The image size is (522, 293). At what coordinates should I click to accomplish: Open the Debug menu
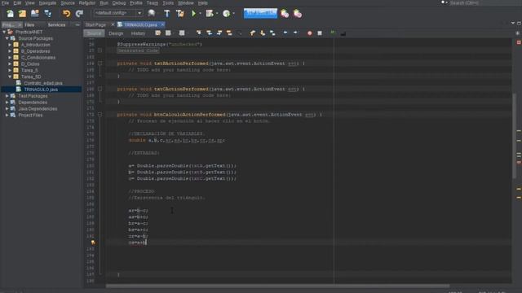119,2
